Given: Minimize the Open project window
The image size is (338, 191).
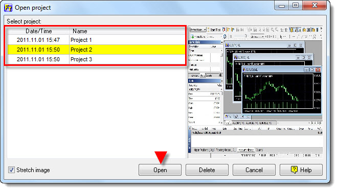Looking at the screenshot, I should [282, 6].
